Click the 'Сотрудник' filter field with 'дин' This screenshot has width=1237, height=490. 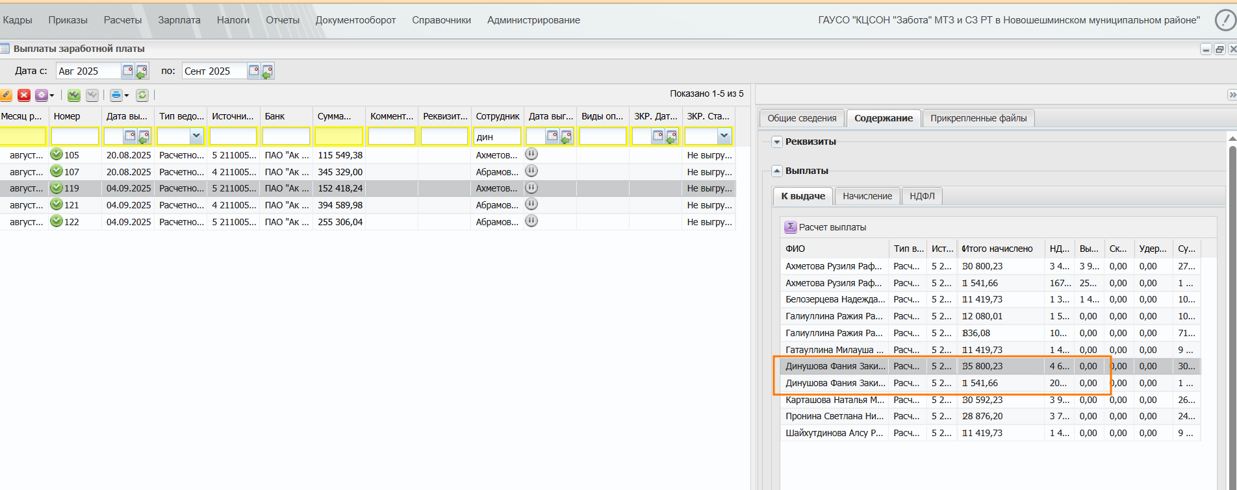point(497,136)
